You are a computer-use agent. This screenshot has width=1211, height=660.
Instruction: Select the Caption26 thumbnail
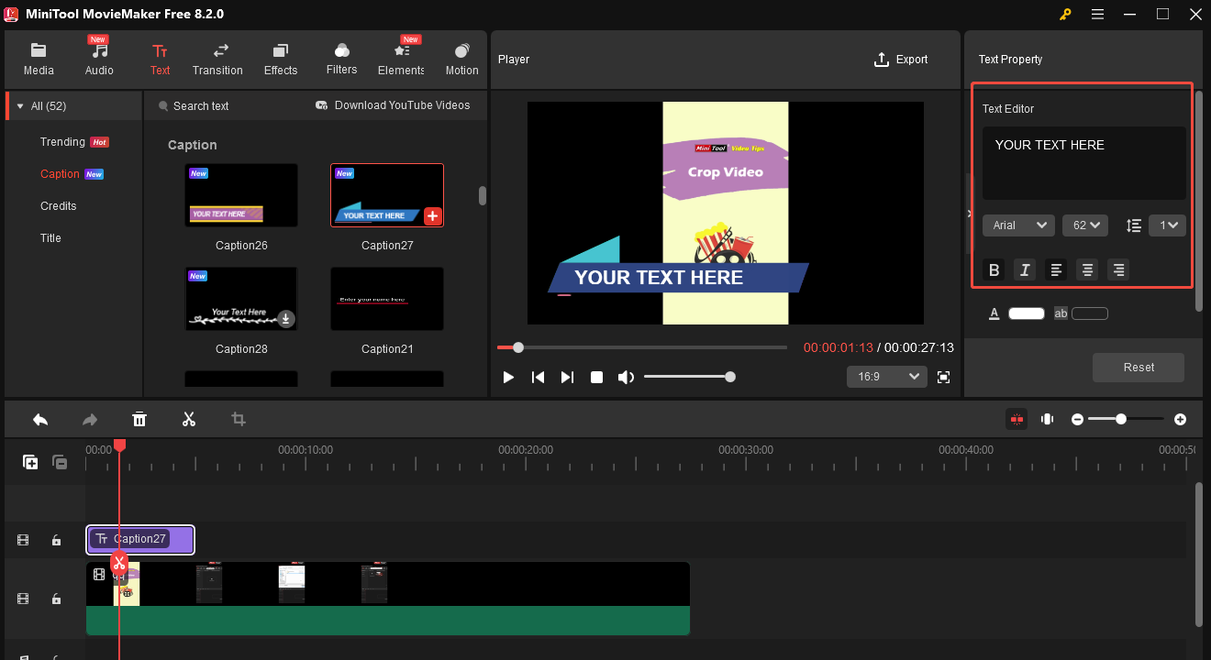[241, 195]
